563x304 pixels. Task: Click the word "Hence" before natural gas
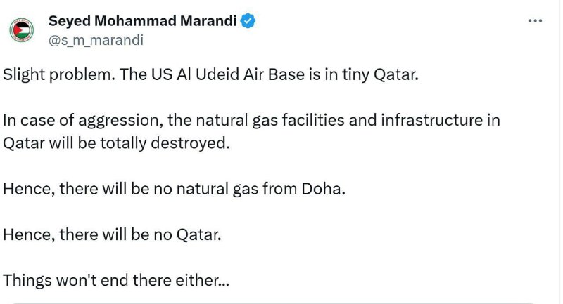pos(27,189)
